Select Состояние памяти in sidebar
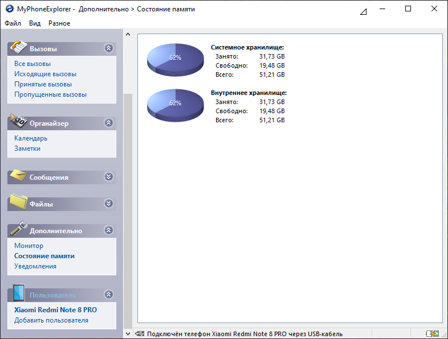Image resolution: width=448 pixels, height=339 pixels. tap(44, 256)
